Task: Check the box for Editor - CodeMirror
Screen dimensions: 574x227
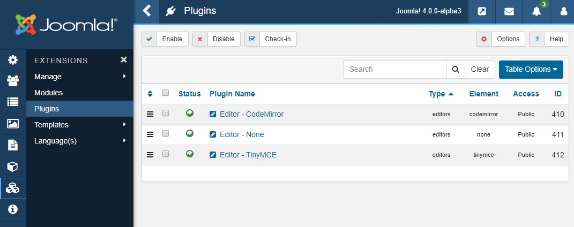Action: (x=166, y=113)
